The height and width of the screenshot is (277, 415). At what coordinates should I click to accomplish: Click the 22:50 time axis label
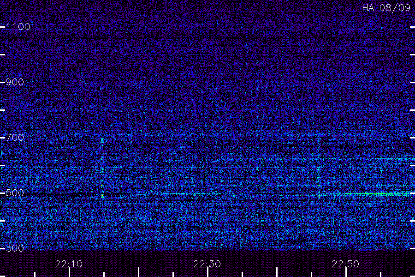click(345, 264)
